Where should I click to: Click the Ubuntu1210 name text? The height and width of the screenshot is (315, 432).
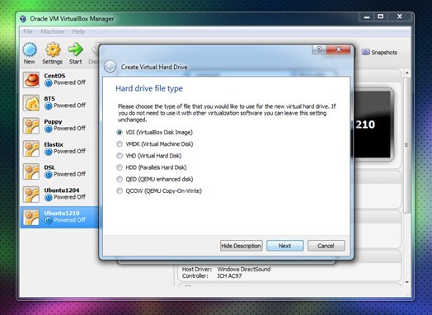point(62,213)
